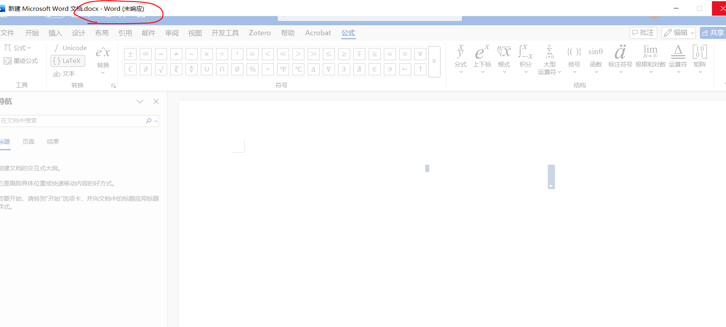Insert the degrees Fahrenheit symbol
726x327 pixels.
click(x=283, y=69)
